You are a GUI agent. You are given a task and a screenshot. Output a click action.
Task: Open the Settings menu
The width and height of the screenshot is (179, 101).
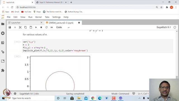coord(56,17)
